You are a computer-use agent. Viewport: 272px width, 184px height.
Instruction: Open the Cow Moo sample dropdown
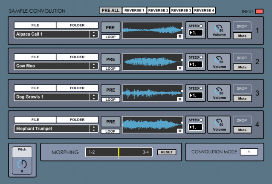click(x=56, y=66)
